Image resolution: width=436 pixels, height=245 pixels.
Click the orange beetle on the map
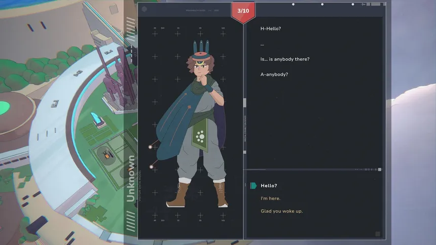point(107,154)
